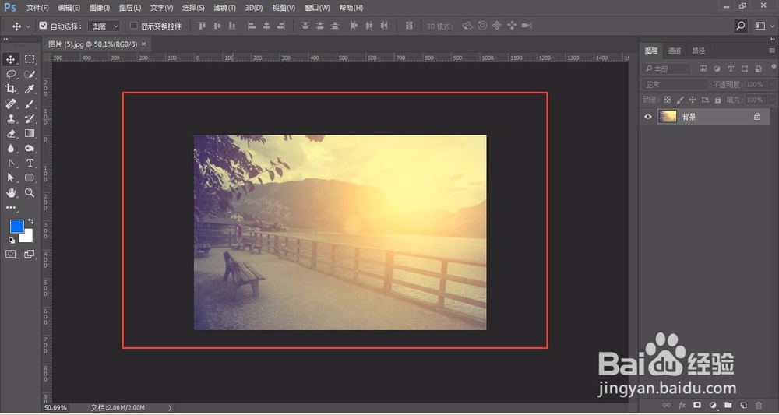
Task: Click the white background color swatch
Action: 28,237
